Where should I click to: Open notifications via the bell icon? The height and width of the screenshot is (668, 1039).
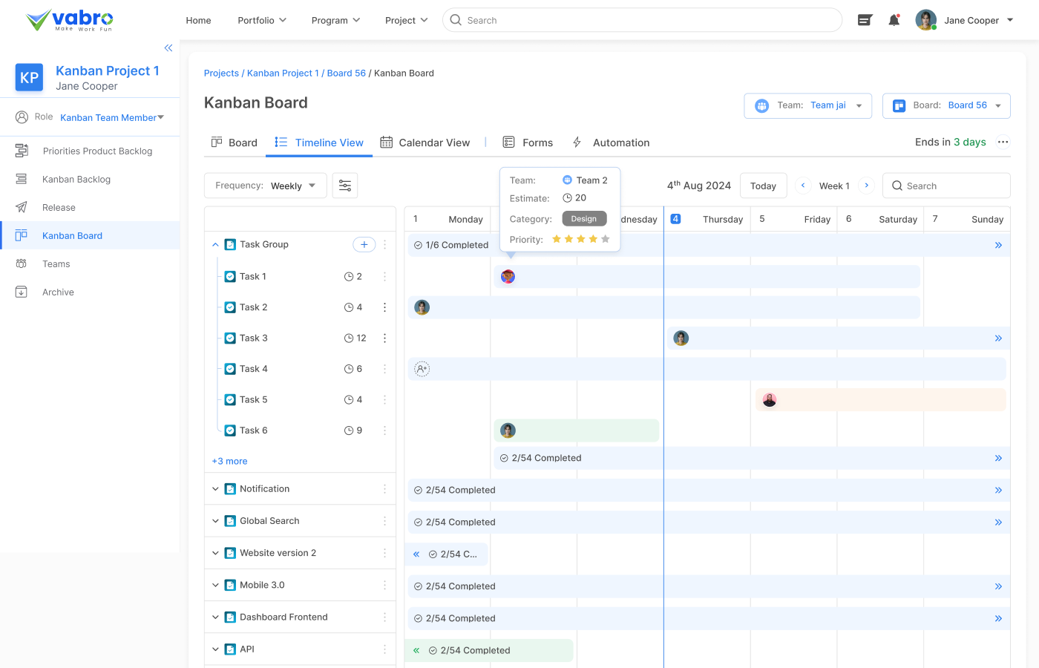click(894, 20)
